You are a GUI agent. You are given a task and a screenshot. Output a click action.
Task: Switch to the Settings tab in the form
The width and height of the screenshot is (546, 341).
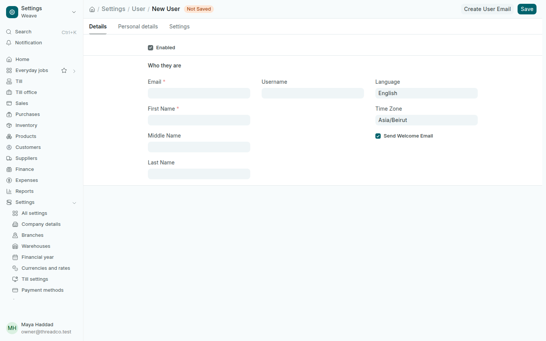click(179, 27)
